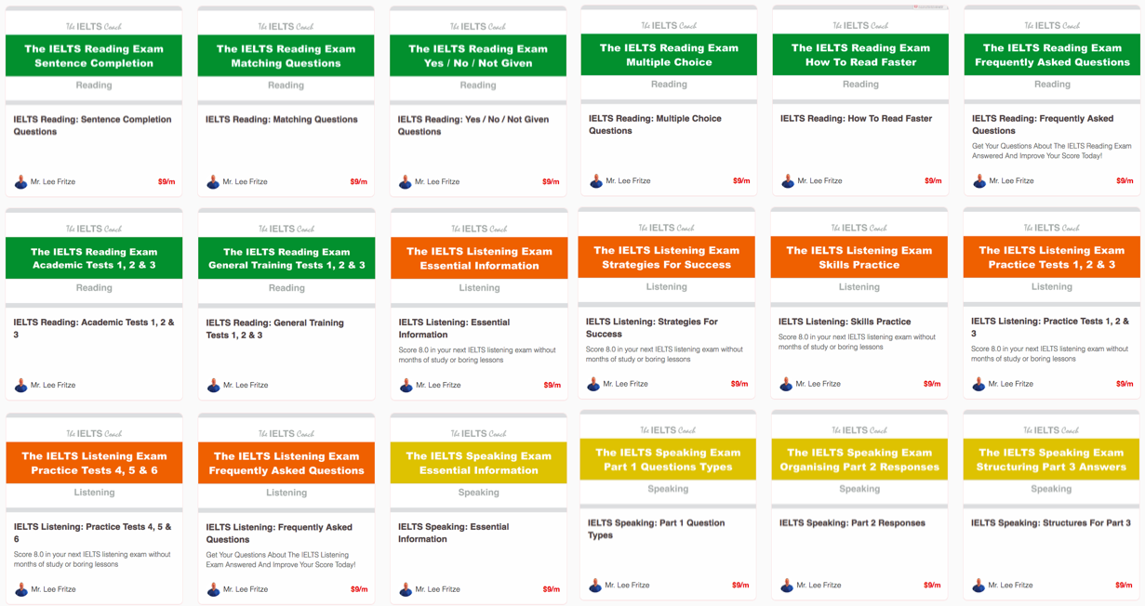
Task: Click author avatar on Sentence Completion card
Action: pos(20,182)
